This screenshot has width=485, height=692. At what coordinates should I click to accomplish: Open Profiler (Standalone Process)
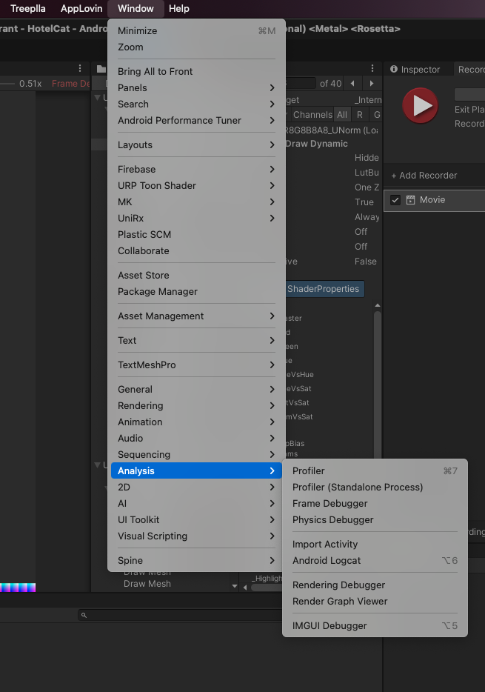(x=375, y=488)
